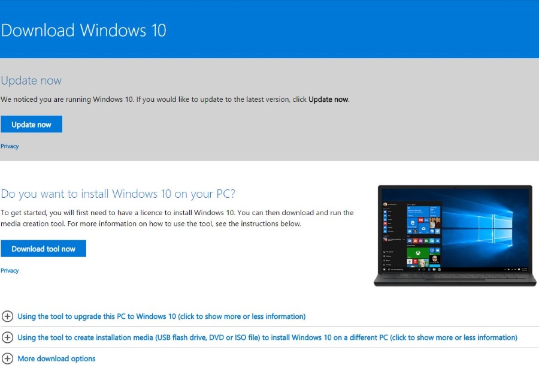
Task: Click the Windows 10 laptop picture
Action: [455, 236]
